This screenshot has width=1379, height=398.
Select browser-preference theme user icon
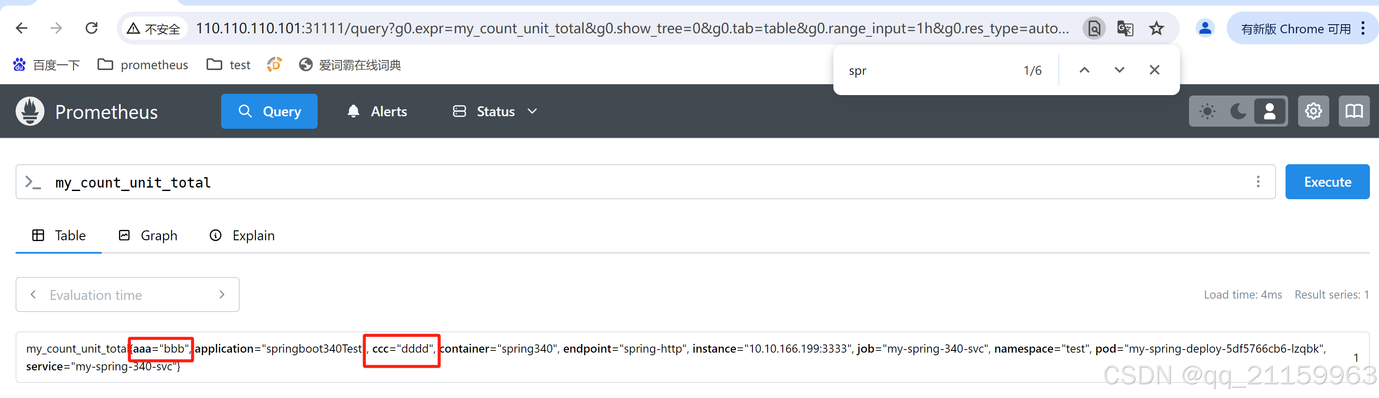[x=1269, y=111]
